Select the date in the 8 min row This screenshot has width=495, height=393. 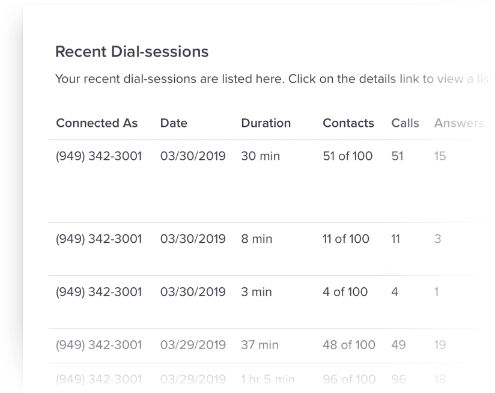[193, 239]
